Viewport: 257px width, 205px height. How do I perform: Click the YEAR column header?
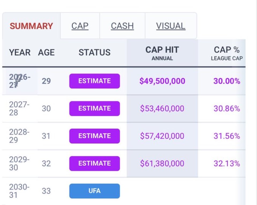(x=20, y=52)
